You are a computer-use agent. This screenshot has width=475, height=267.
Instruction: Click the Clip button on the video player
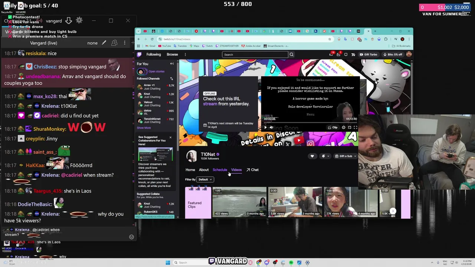point(333,128)
